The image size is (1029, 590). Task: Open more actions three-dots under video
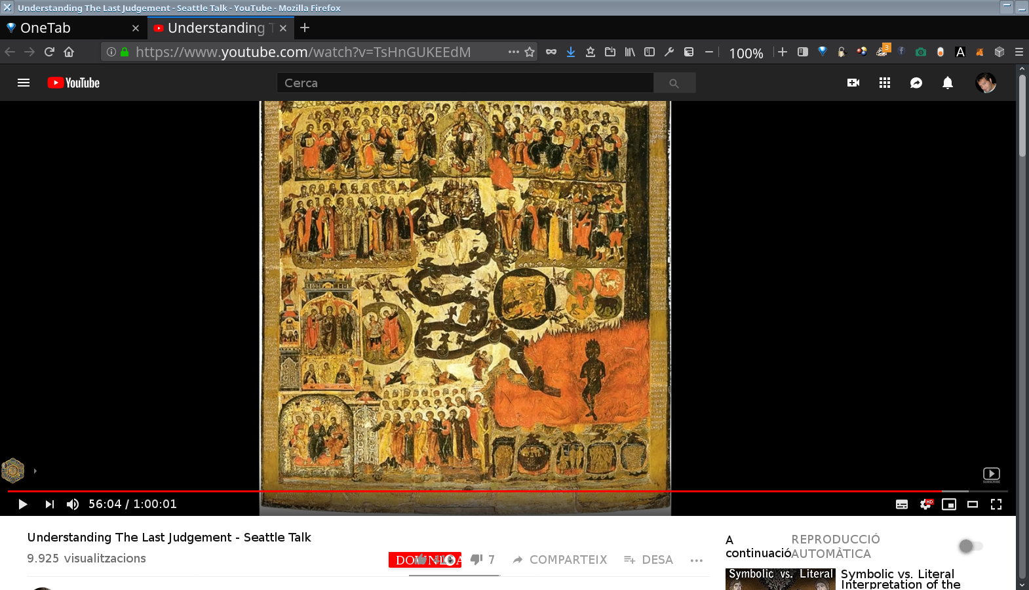(697, 560)
